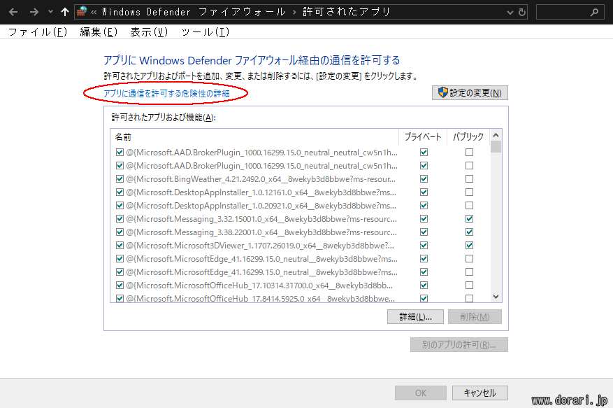Check パブリック for DesktopAppInstaller 1.0.12161.0
This screenshot has width=613, height=408.
(469, 192)
